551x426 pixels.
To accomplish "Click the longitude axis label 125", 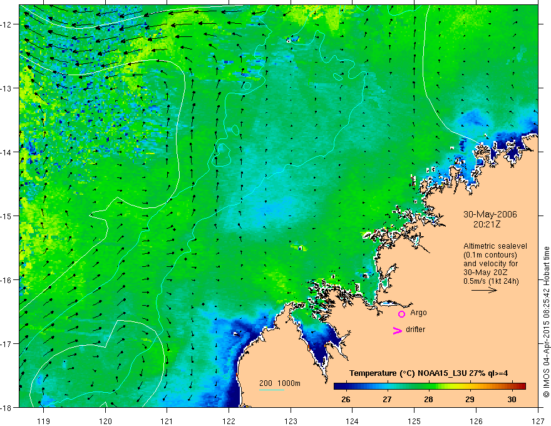I will [415, 421].
